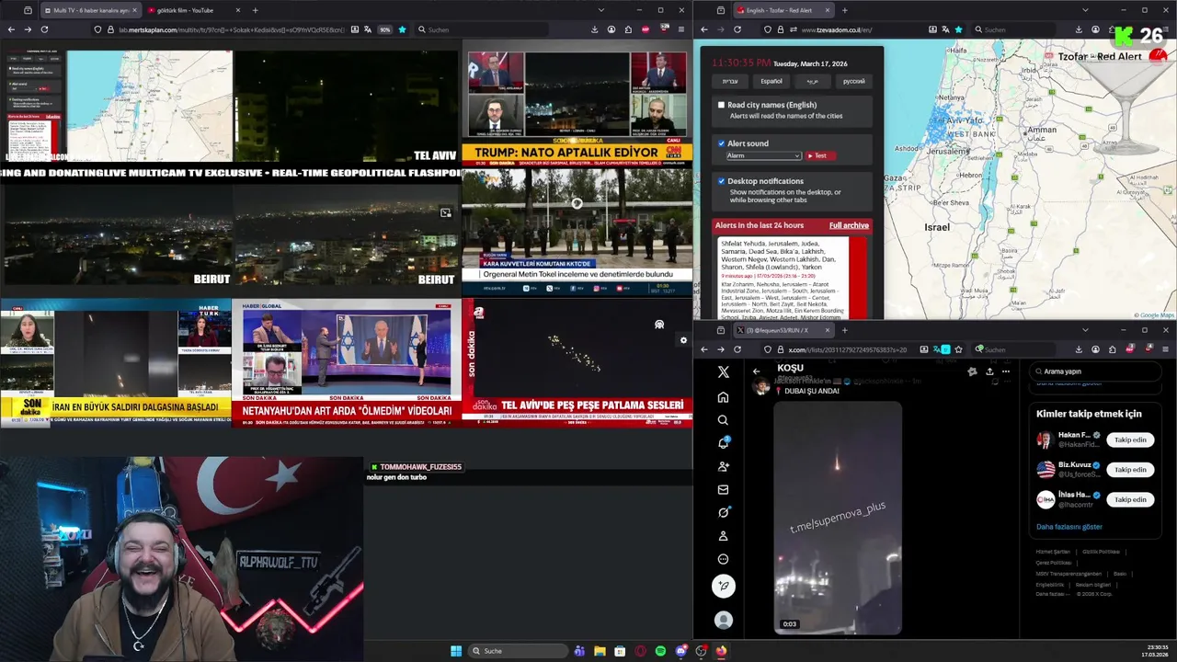Open Windows Start menu
The width and height of the screenshot is (1177, 662).
(x=456, y=651)
